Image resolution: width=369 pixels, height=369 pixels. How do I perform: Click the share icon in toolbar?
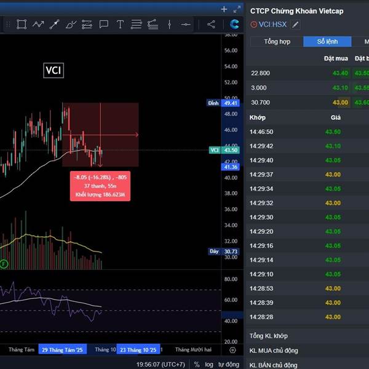211,25
